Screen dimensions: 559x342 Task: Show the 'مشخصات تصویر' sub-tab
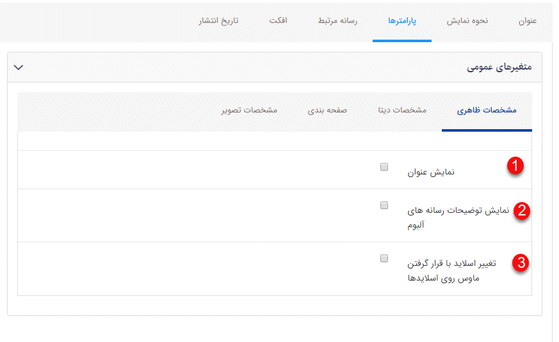249,110
